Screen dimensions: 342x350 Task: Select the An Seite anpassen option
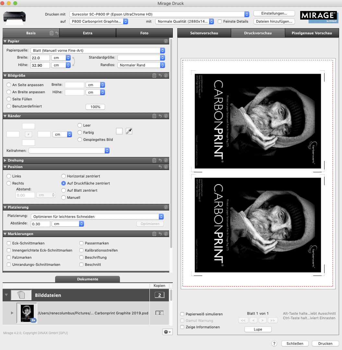(9, 85)
